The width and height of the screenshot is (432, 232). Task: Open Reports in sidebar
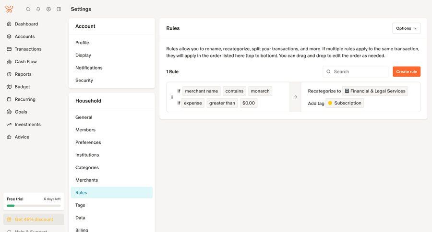[23, 74]
